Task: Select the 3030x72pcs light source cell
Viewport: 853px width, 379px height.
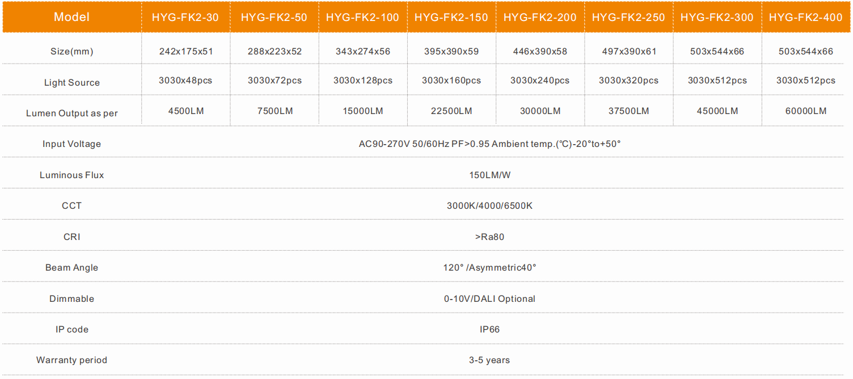Action: (275, 81)
